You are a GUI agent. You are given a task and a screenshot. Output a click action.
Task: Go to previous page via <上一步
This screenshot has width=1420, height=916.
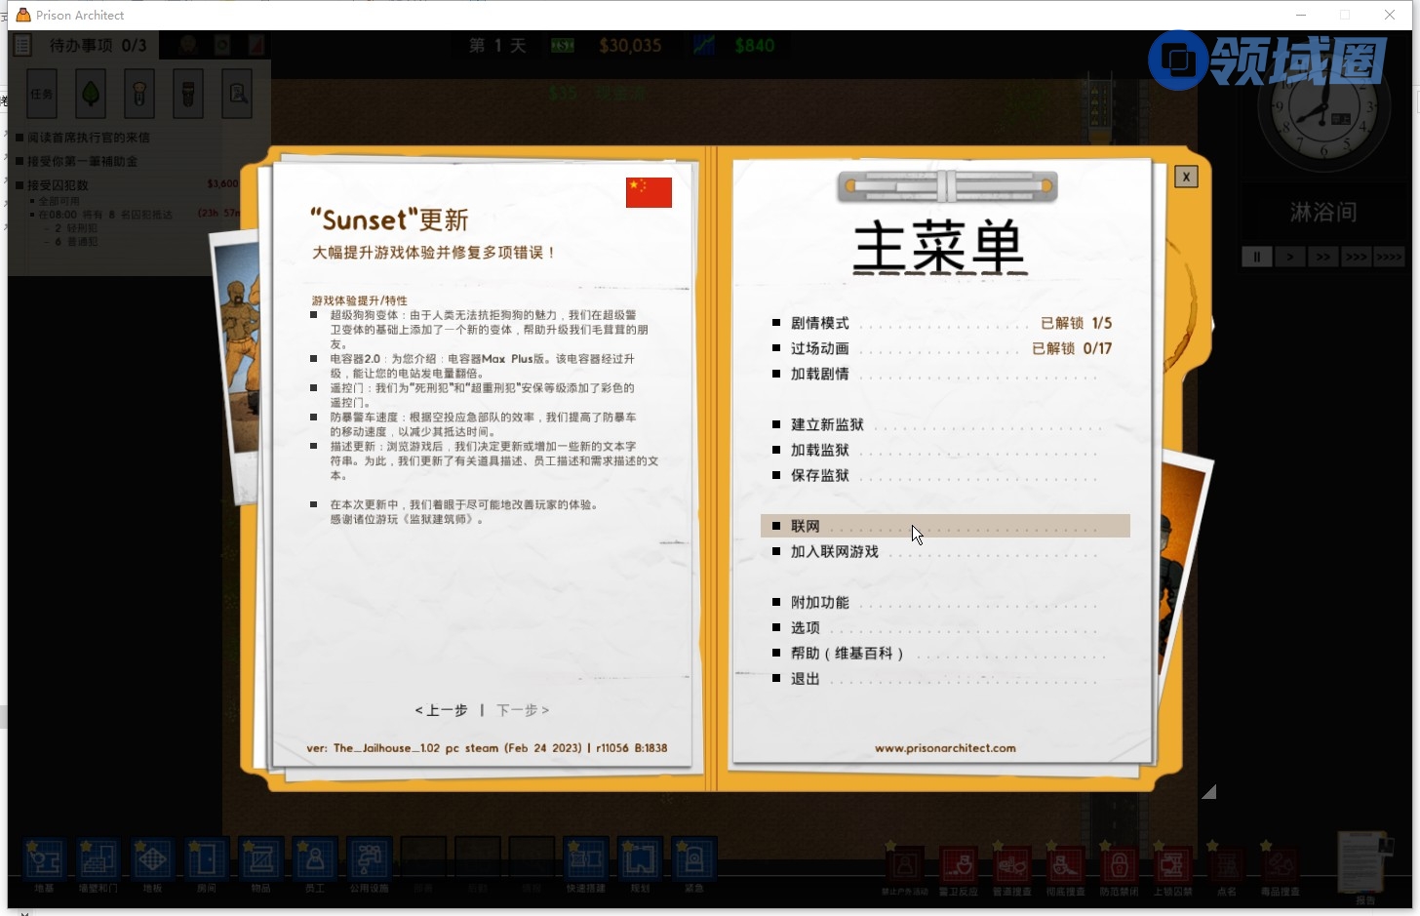442,710
